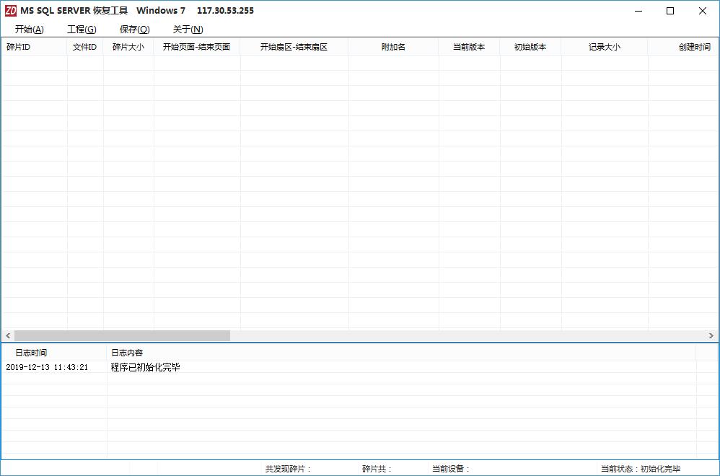Select the 程序已初始化完毕 log entry
The height and width of the screenshot is (476, 720).
click(145, 367)
